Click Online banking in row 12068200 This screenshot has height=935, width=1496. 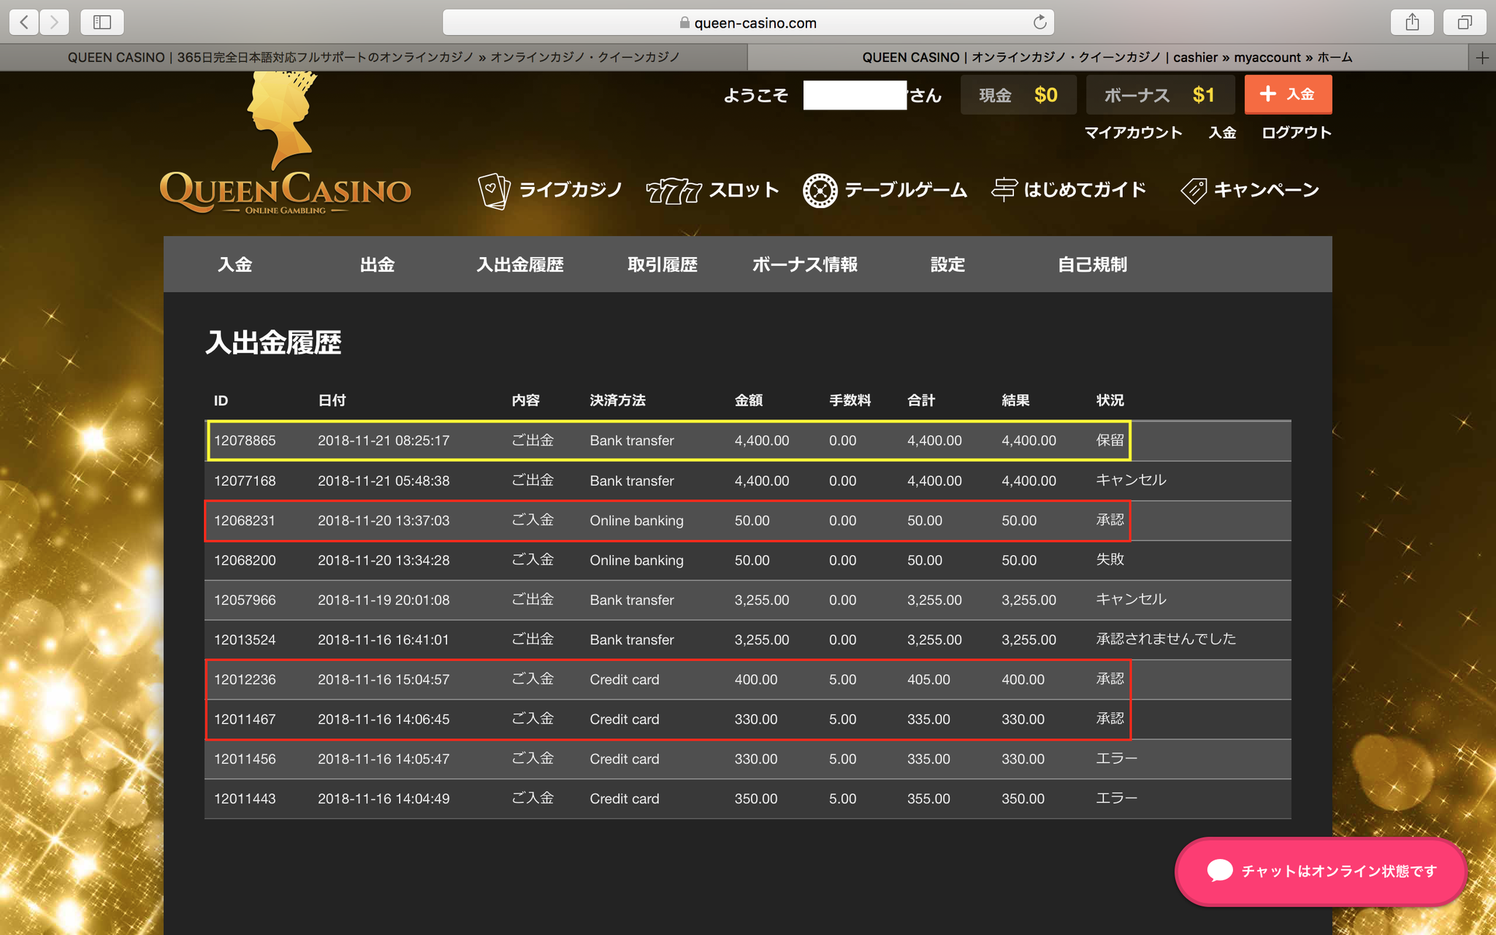pos(637,560)
